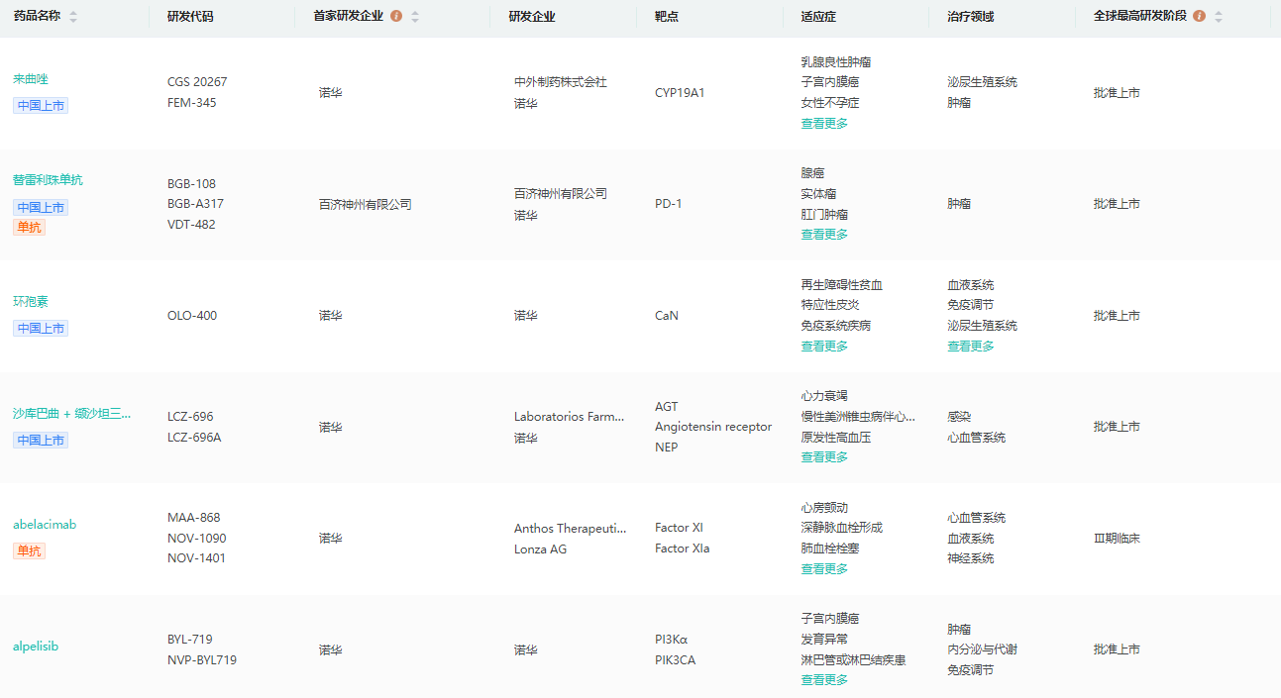Show info tooltip for 全球最高研发阶段
Image resolution: width=1281 pixels, height=698 pixels.
1200,17
